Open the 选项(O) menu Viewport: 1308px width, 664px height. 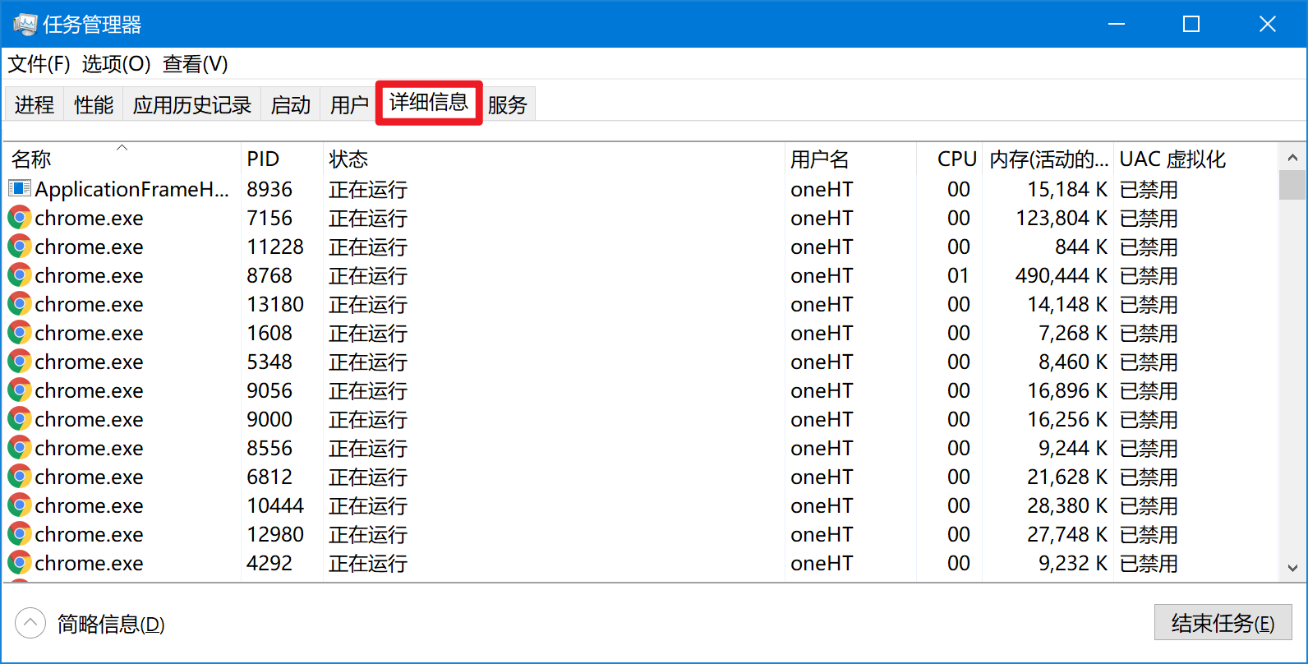click(116, 64)
